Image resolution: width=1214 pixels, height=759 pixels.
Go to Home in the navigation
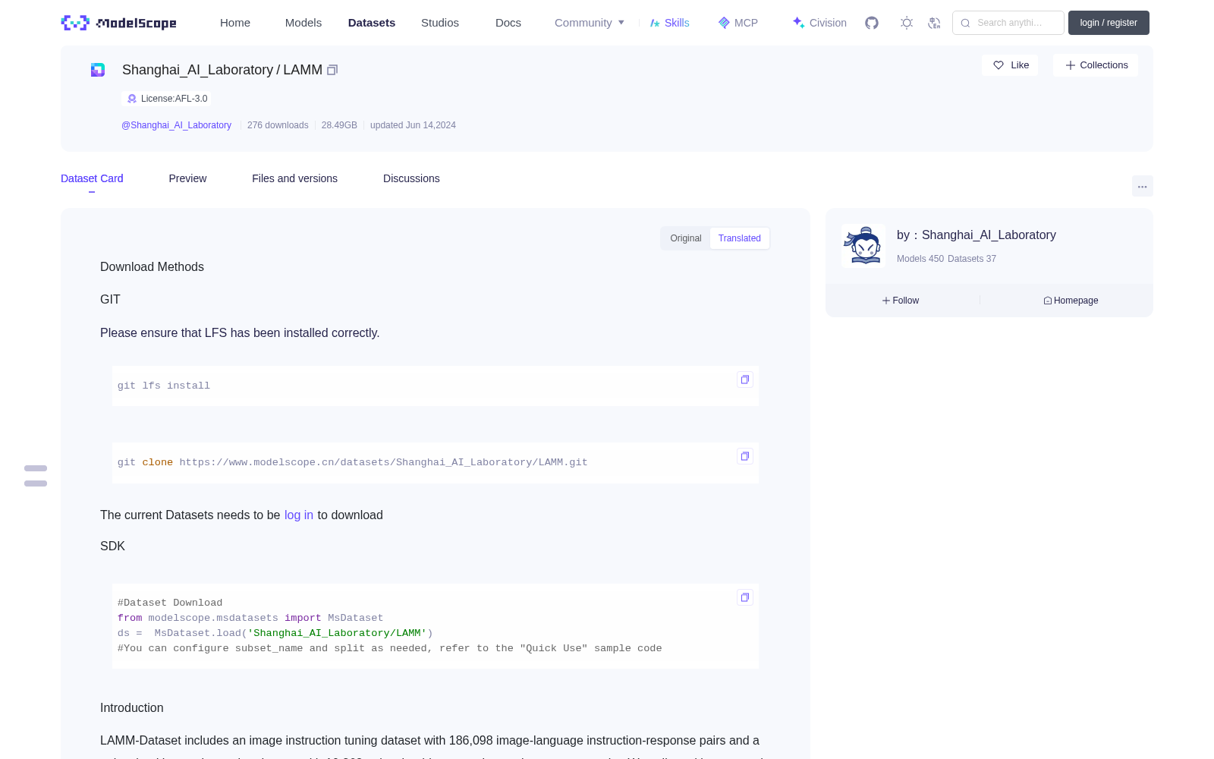(x=235, y=23)
